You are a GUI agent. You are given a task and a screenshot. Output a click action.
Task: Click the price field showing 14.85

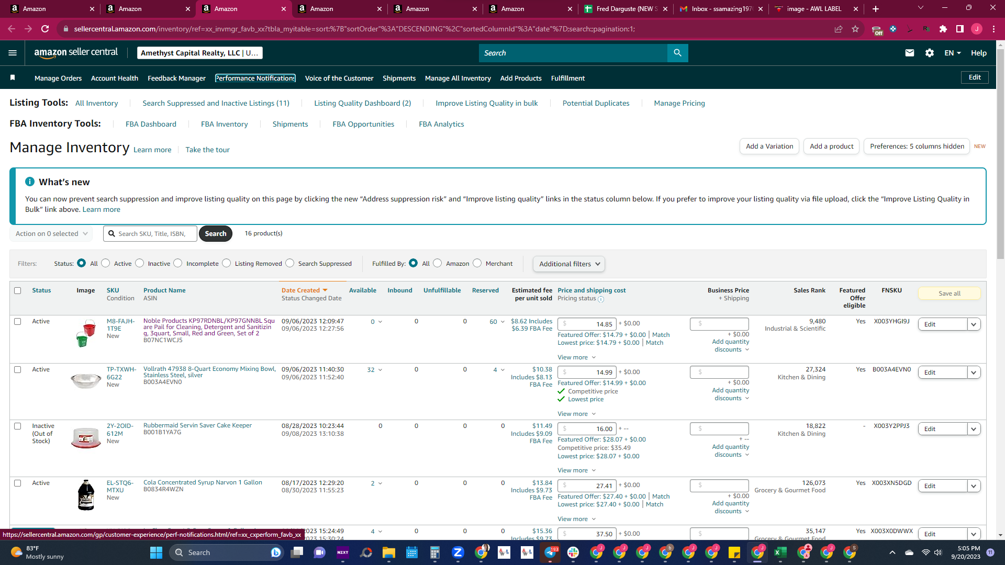(x=587, y=324)
